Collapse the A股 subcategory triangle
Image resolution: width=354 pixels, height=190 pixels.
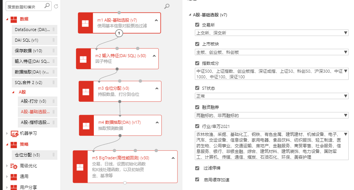click(13, 92)
